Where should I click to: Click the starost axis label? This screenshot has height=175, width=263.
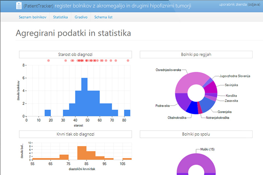[x=78, y=126]
